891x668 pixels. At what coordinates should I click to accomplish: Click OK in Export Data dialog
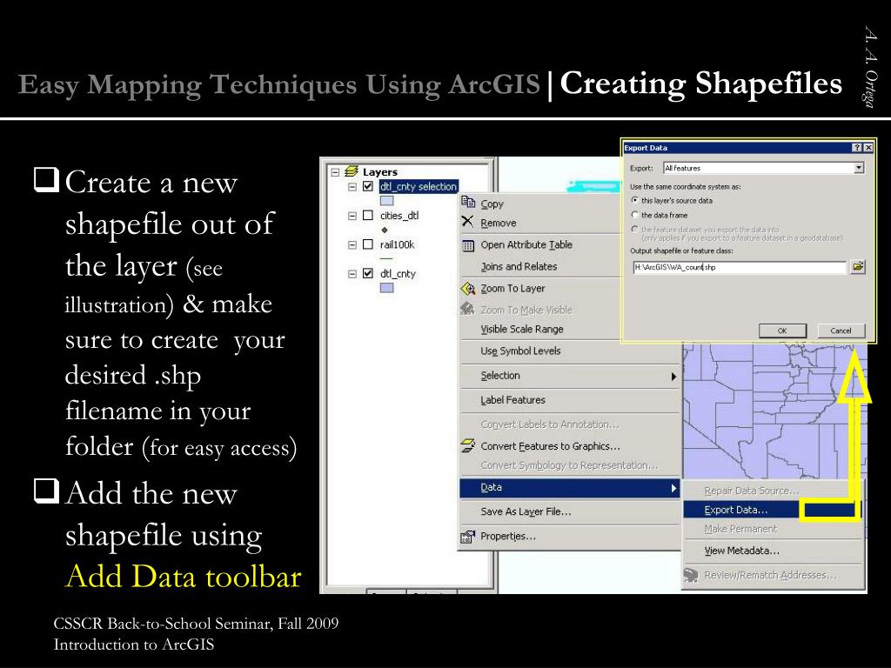782,331
